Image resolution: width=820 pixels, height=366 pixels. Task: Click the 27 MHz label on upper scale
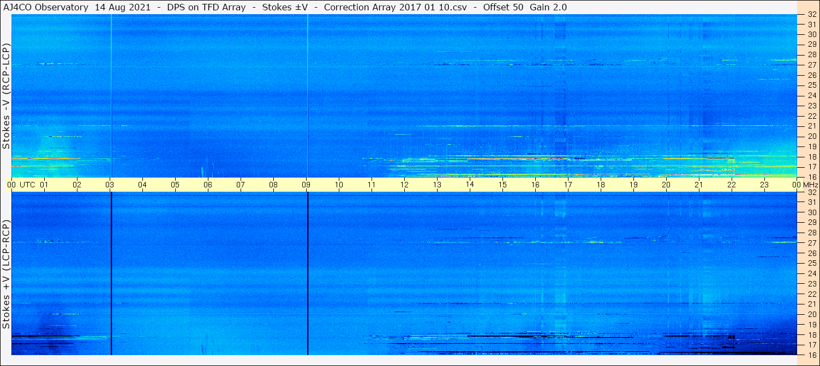tap(811, 65)
